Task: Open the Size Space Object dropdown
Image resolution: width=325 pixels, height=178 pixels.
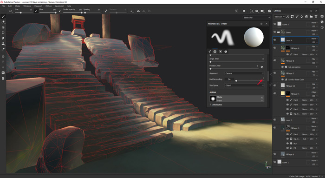Action: coord(244,85)
